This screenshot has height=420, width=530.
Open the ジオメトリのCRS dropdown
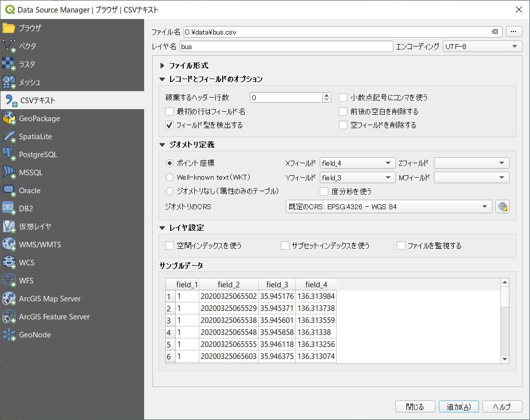[x=389, y=207]
